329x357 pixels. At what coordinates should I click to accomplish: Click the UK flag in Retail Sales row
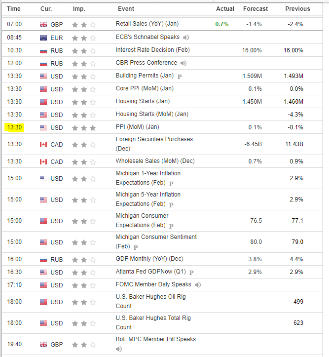tap(43, 24)
